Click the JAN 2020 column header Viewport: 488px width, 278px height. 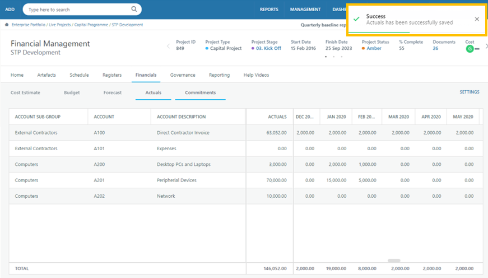[x=336, y=117]
